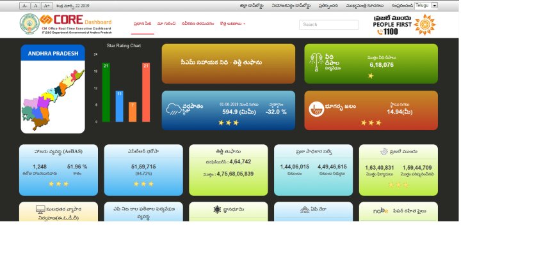Open the జిల్లా డాష్‌బోర్డు district dashboard link
Viewport: 557px width, 261px height.
click(252, 6)
